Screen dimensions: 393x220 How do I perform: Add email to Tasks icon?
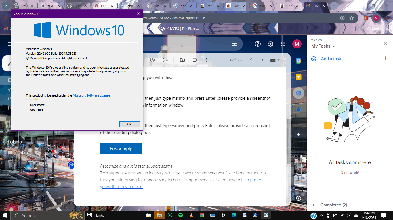coord(165,60)
